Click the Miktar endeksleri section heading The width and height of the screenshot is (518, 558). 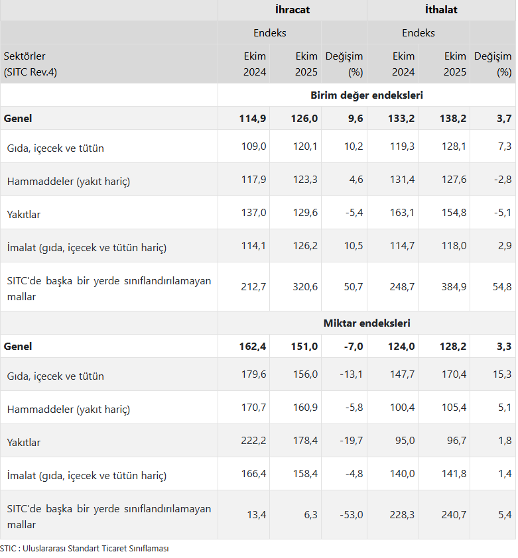point(367,323)
